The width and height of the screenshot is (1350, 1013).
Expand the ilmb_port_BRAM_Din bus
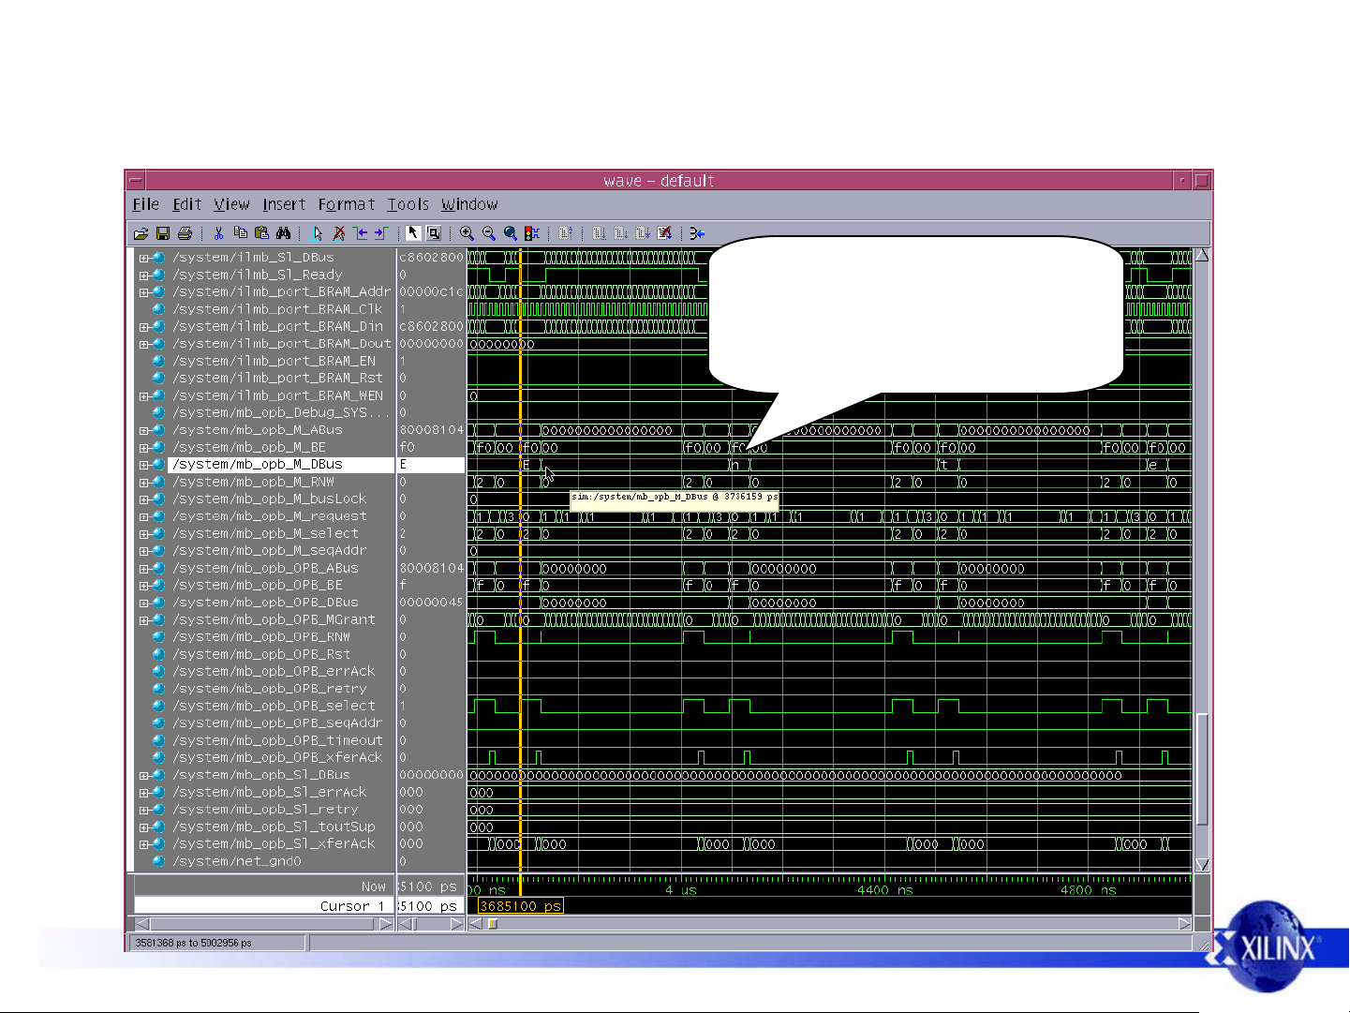144,327
